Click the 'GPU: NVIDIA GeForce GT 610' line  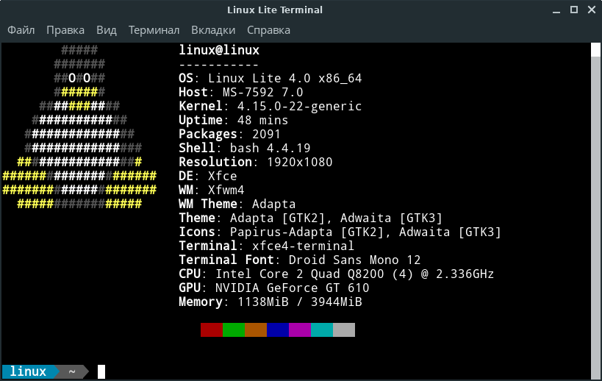pyautogui.click(x=274, y=288)
